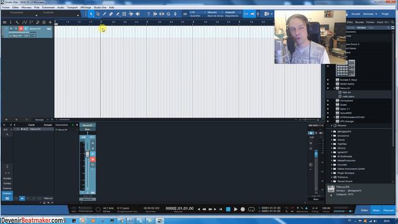Open the Fichiers tab in browser
This screenshot has width=398, height=224.
(x=371, y=22)
